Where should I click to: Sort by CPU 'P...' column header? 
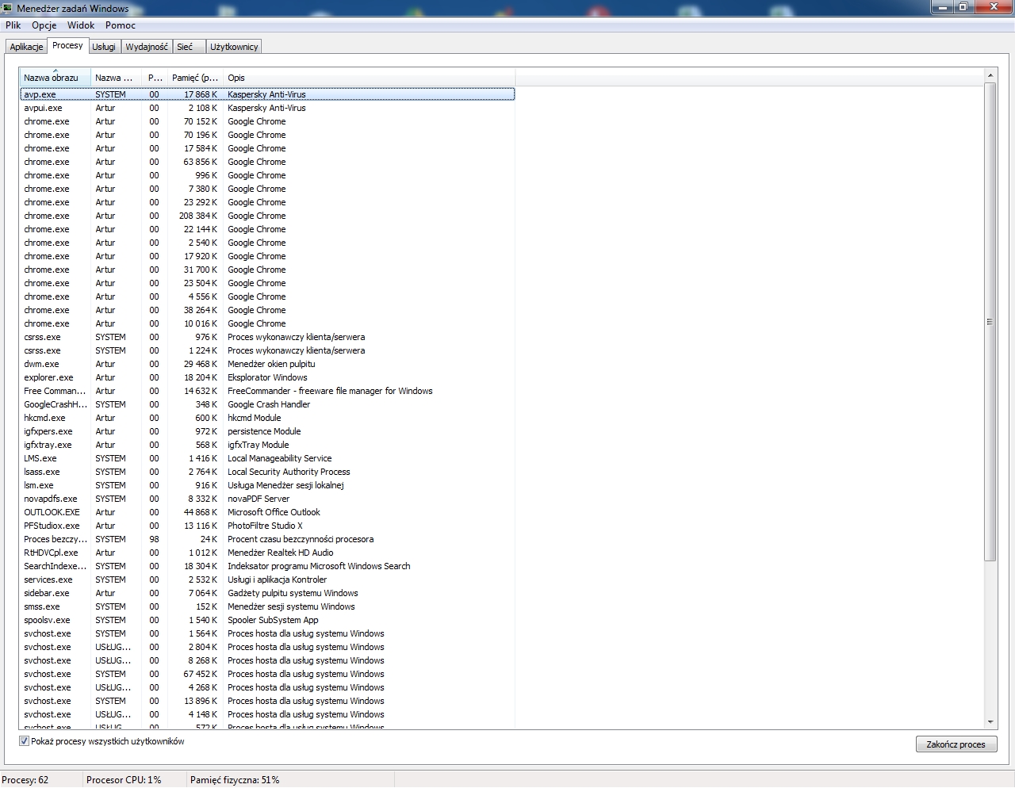tap(155, 77)
